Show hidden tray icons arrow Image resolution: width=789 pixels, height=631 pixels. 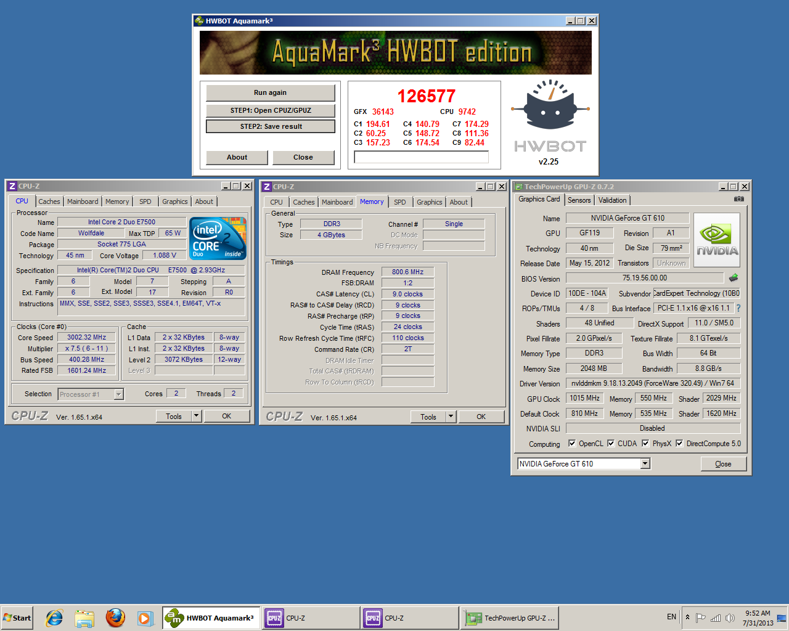[x=687, y=617]
